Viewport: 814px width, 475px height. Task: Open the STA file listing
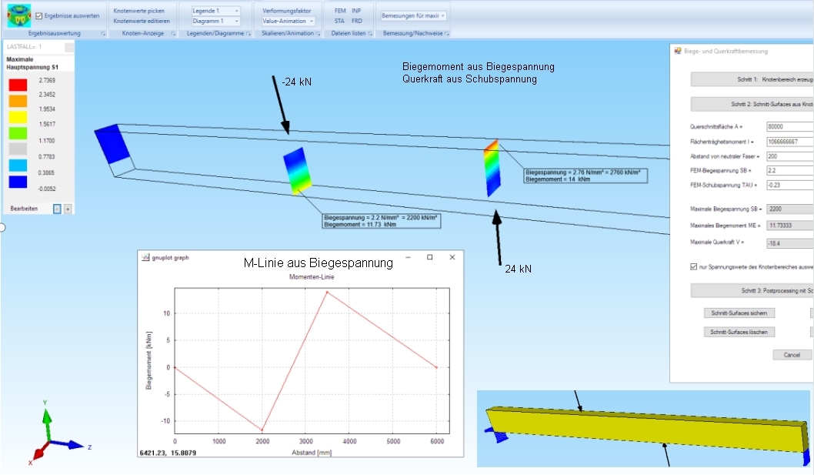[x=339, y=22]
